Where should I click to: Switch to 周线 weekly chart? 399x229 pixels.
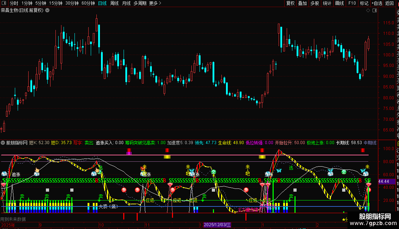pos(114,3)
